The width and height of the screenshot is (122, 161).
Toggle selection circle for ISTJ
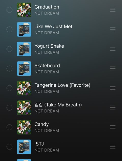point(9,147)
